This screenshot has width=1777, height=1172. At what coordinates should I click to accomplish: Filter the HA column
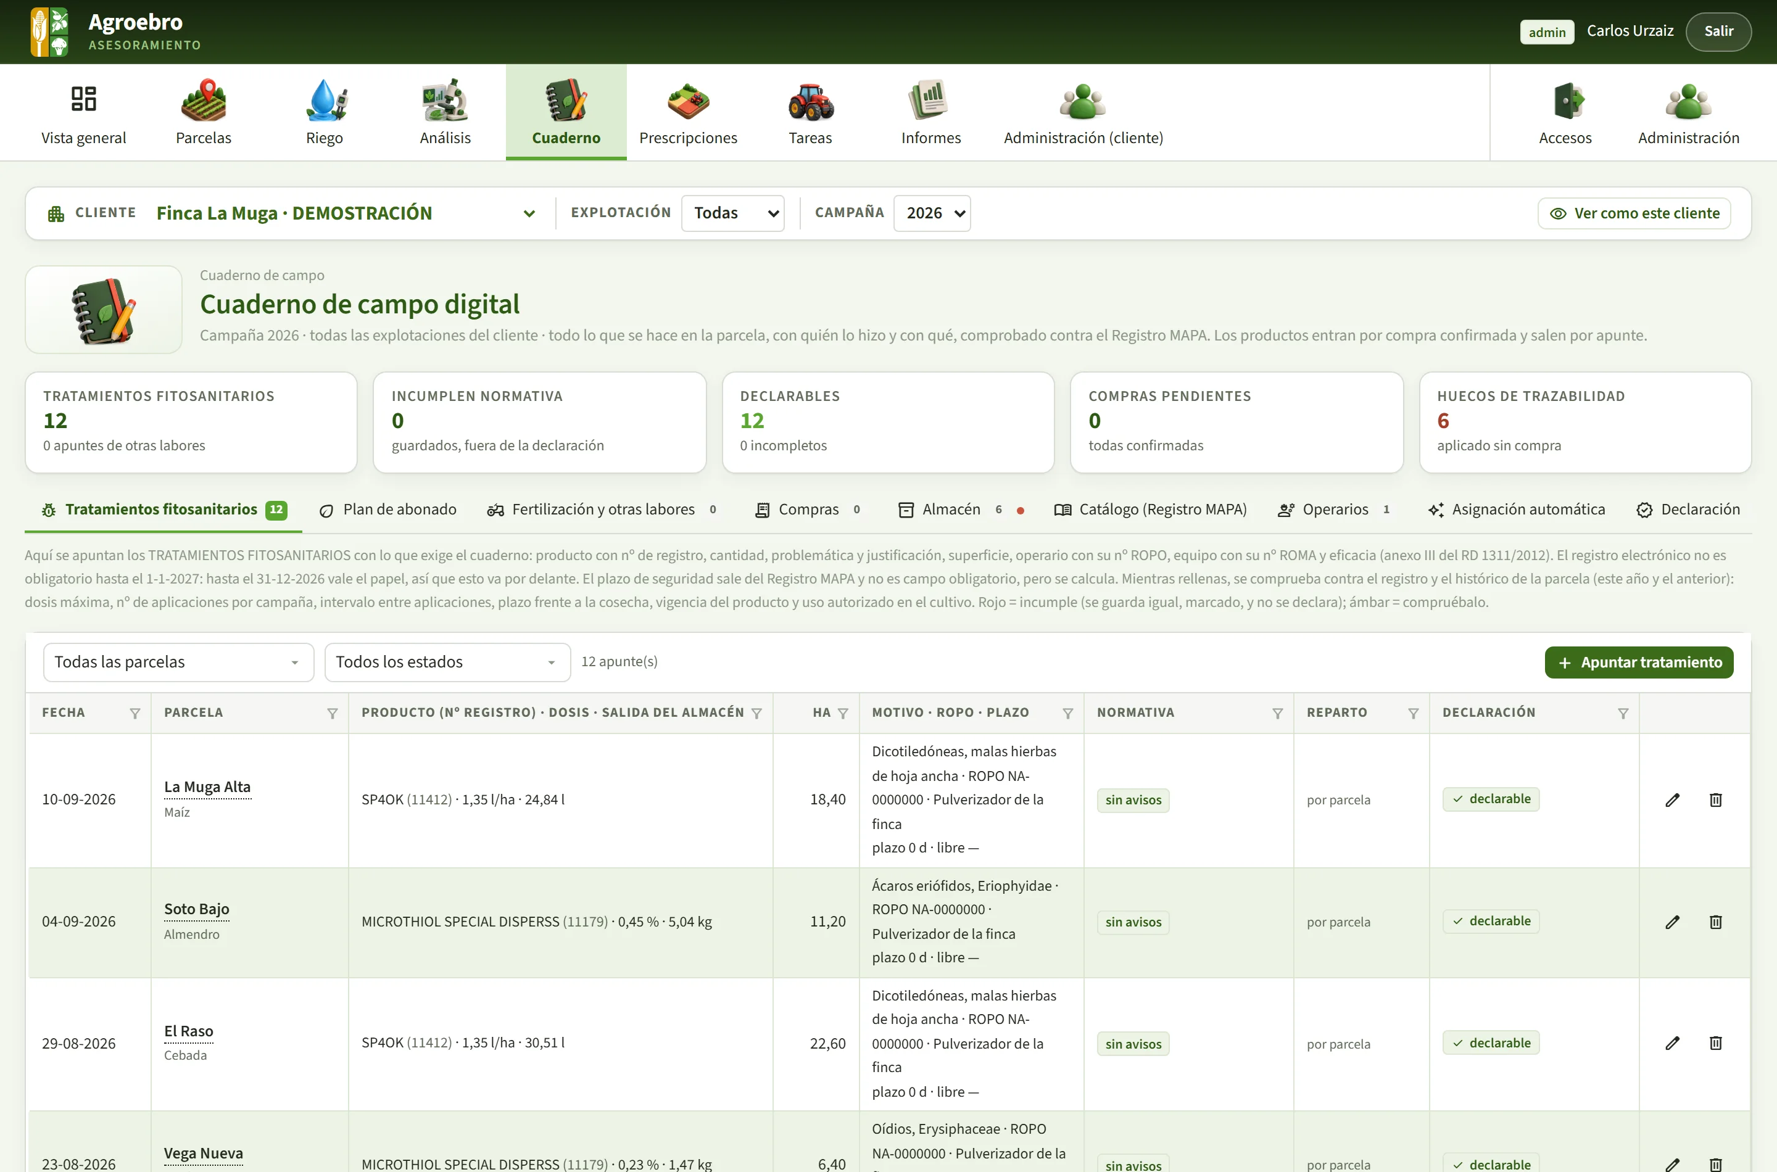coord(842,713)
